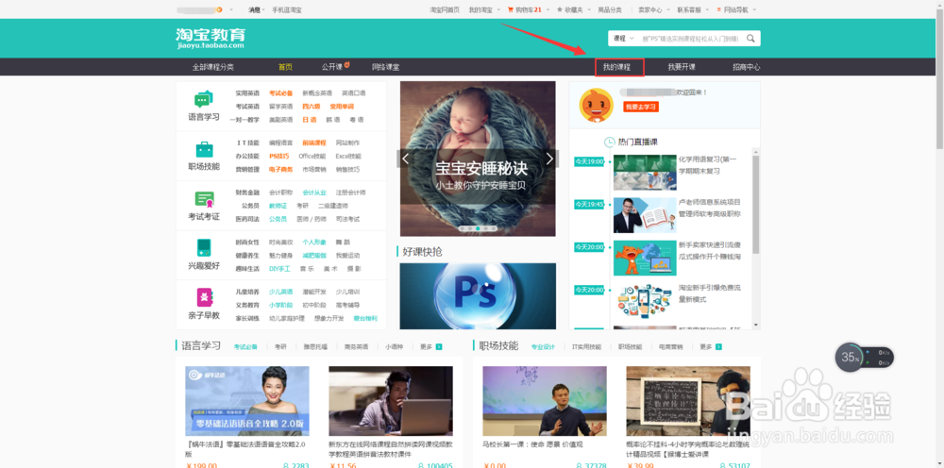The height and width of the screenshot is (468, 944).
Task: Open 概率论不挂科 blackboard course thumbnail
Action: [688, 401]
